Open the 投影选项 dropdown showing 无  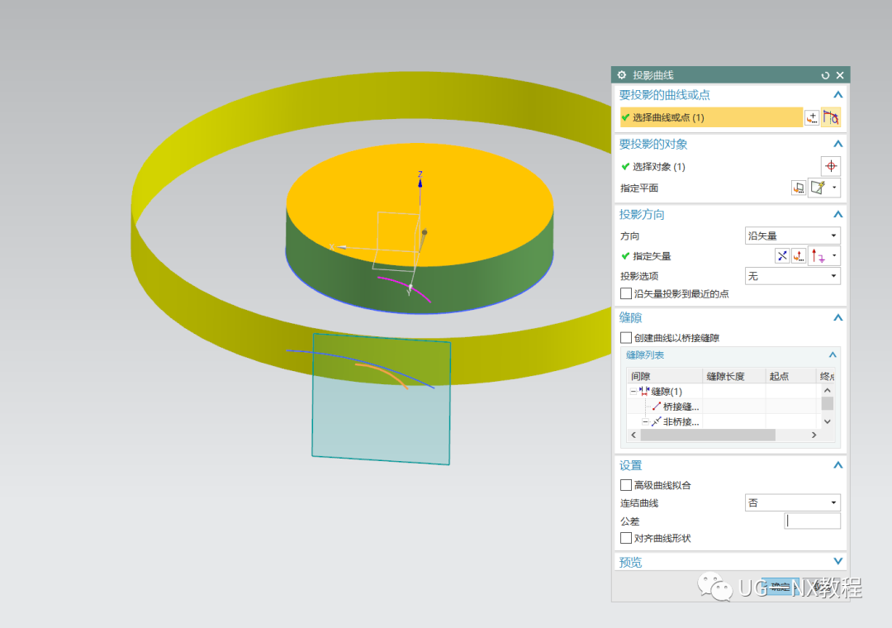coord(792,276)
